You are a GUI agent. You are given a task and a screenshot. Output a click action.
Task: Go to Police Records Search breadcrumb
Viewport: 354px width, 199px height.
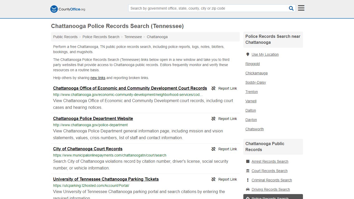click(101, 37)
